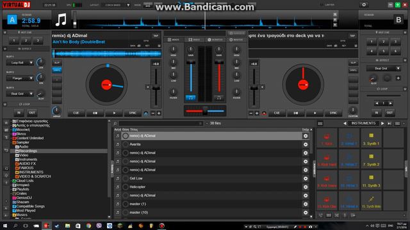Trigger the Synth 3 sampler pad
Screen dimensions: 410x230
tap(371, 181)
